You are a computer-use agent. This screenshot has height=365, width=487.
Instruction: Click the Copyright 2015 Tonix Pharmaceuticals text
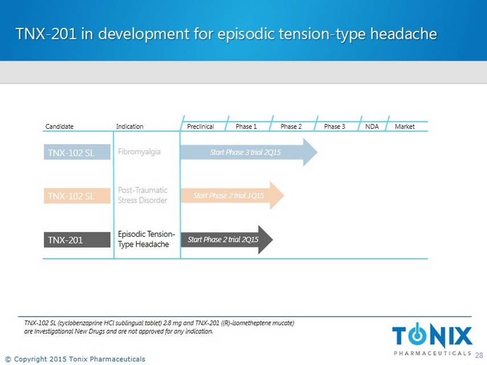(75, 359)
